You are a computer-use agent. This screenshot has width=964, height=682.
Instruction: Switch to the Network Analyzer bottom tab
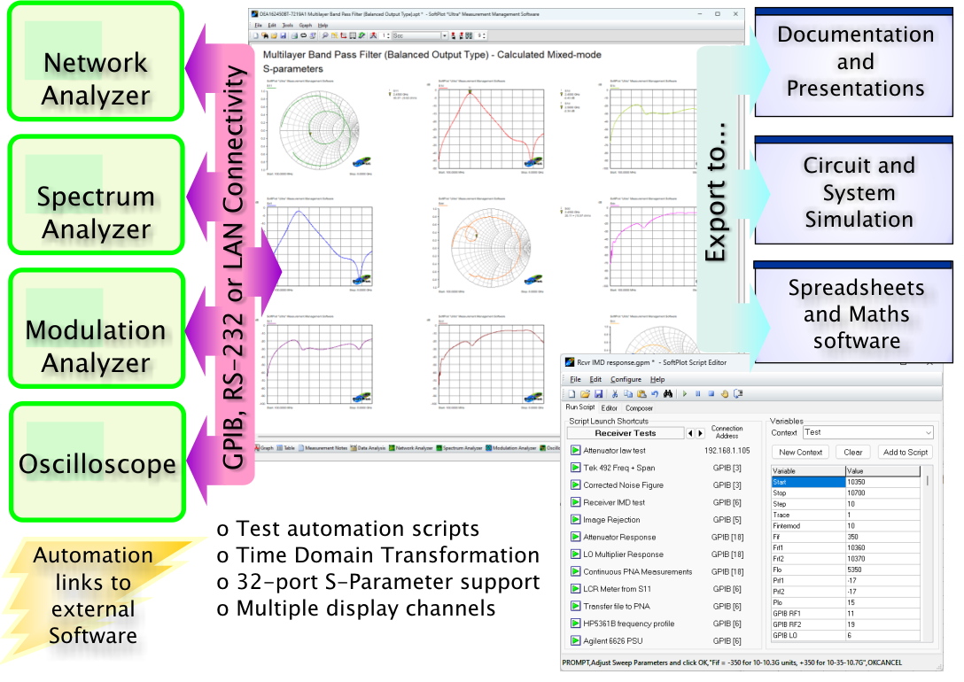click(x=410, y=448)
